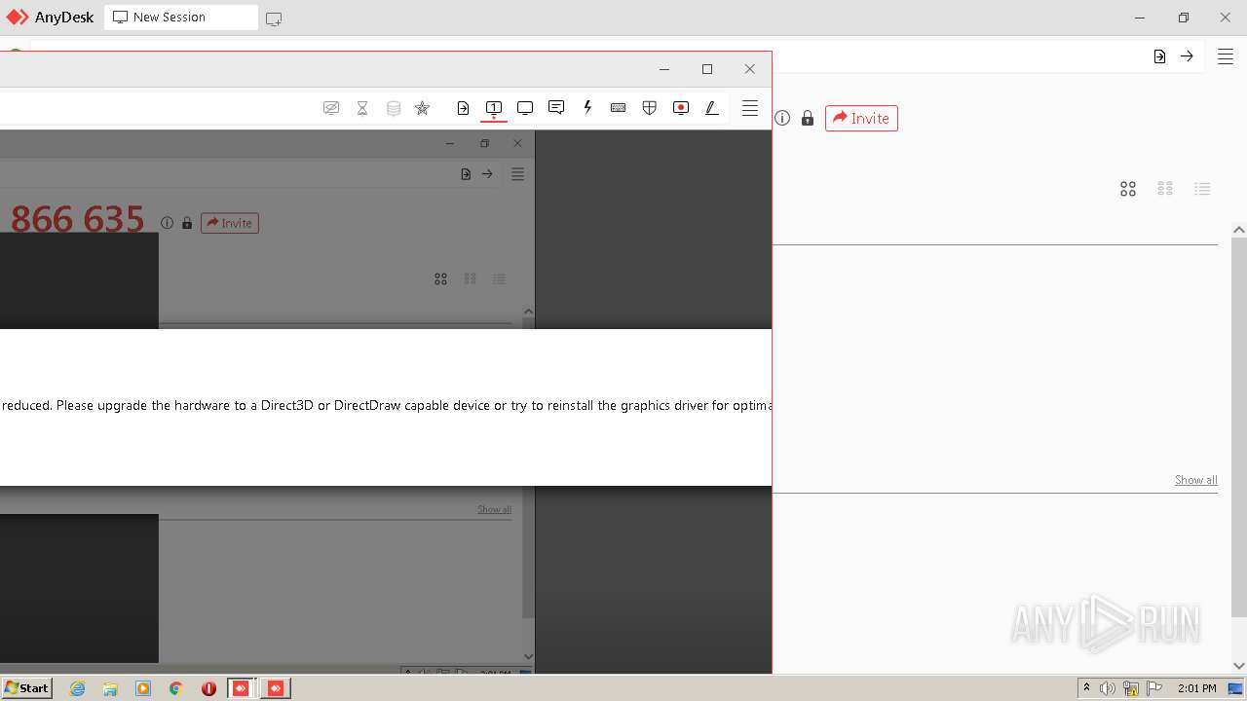
Task: Click the lock icon beside main Invite button
Action: [808, 118]
